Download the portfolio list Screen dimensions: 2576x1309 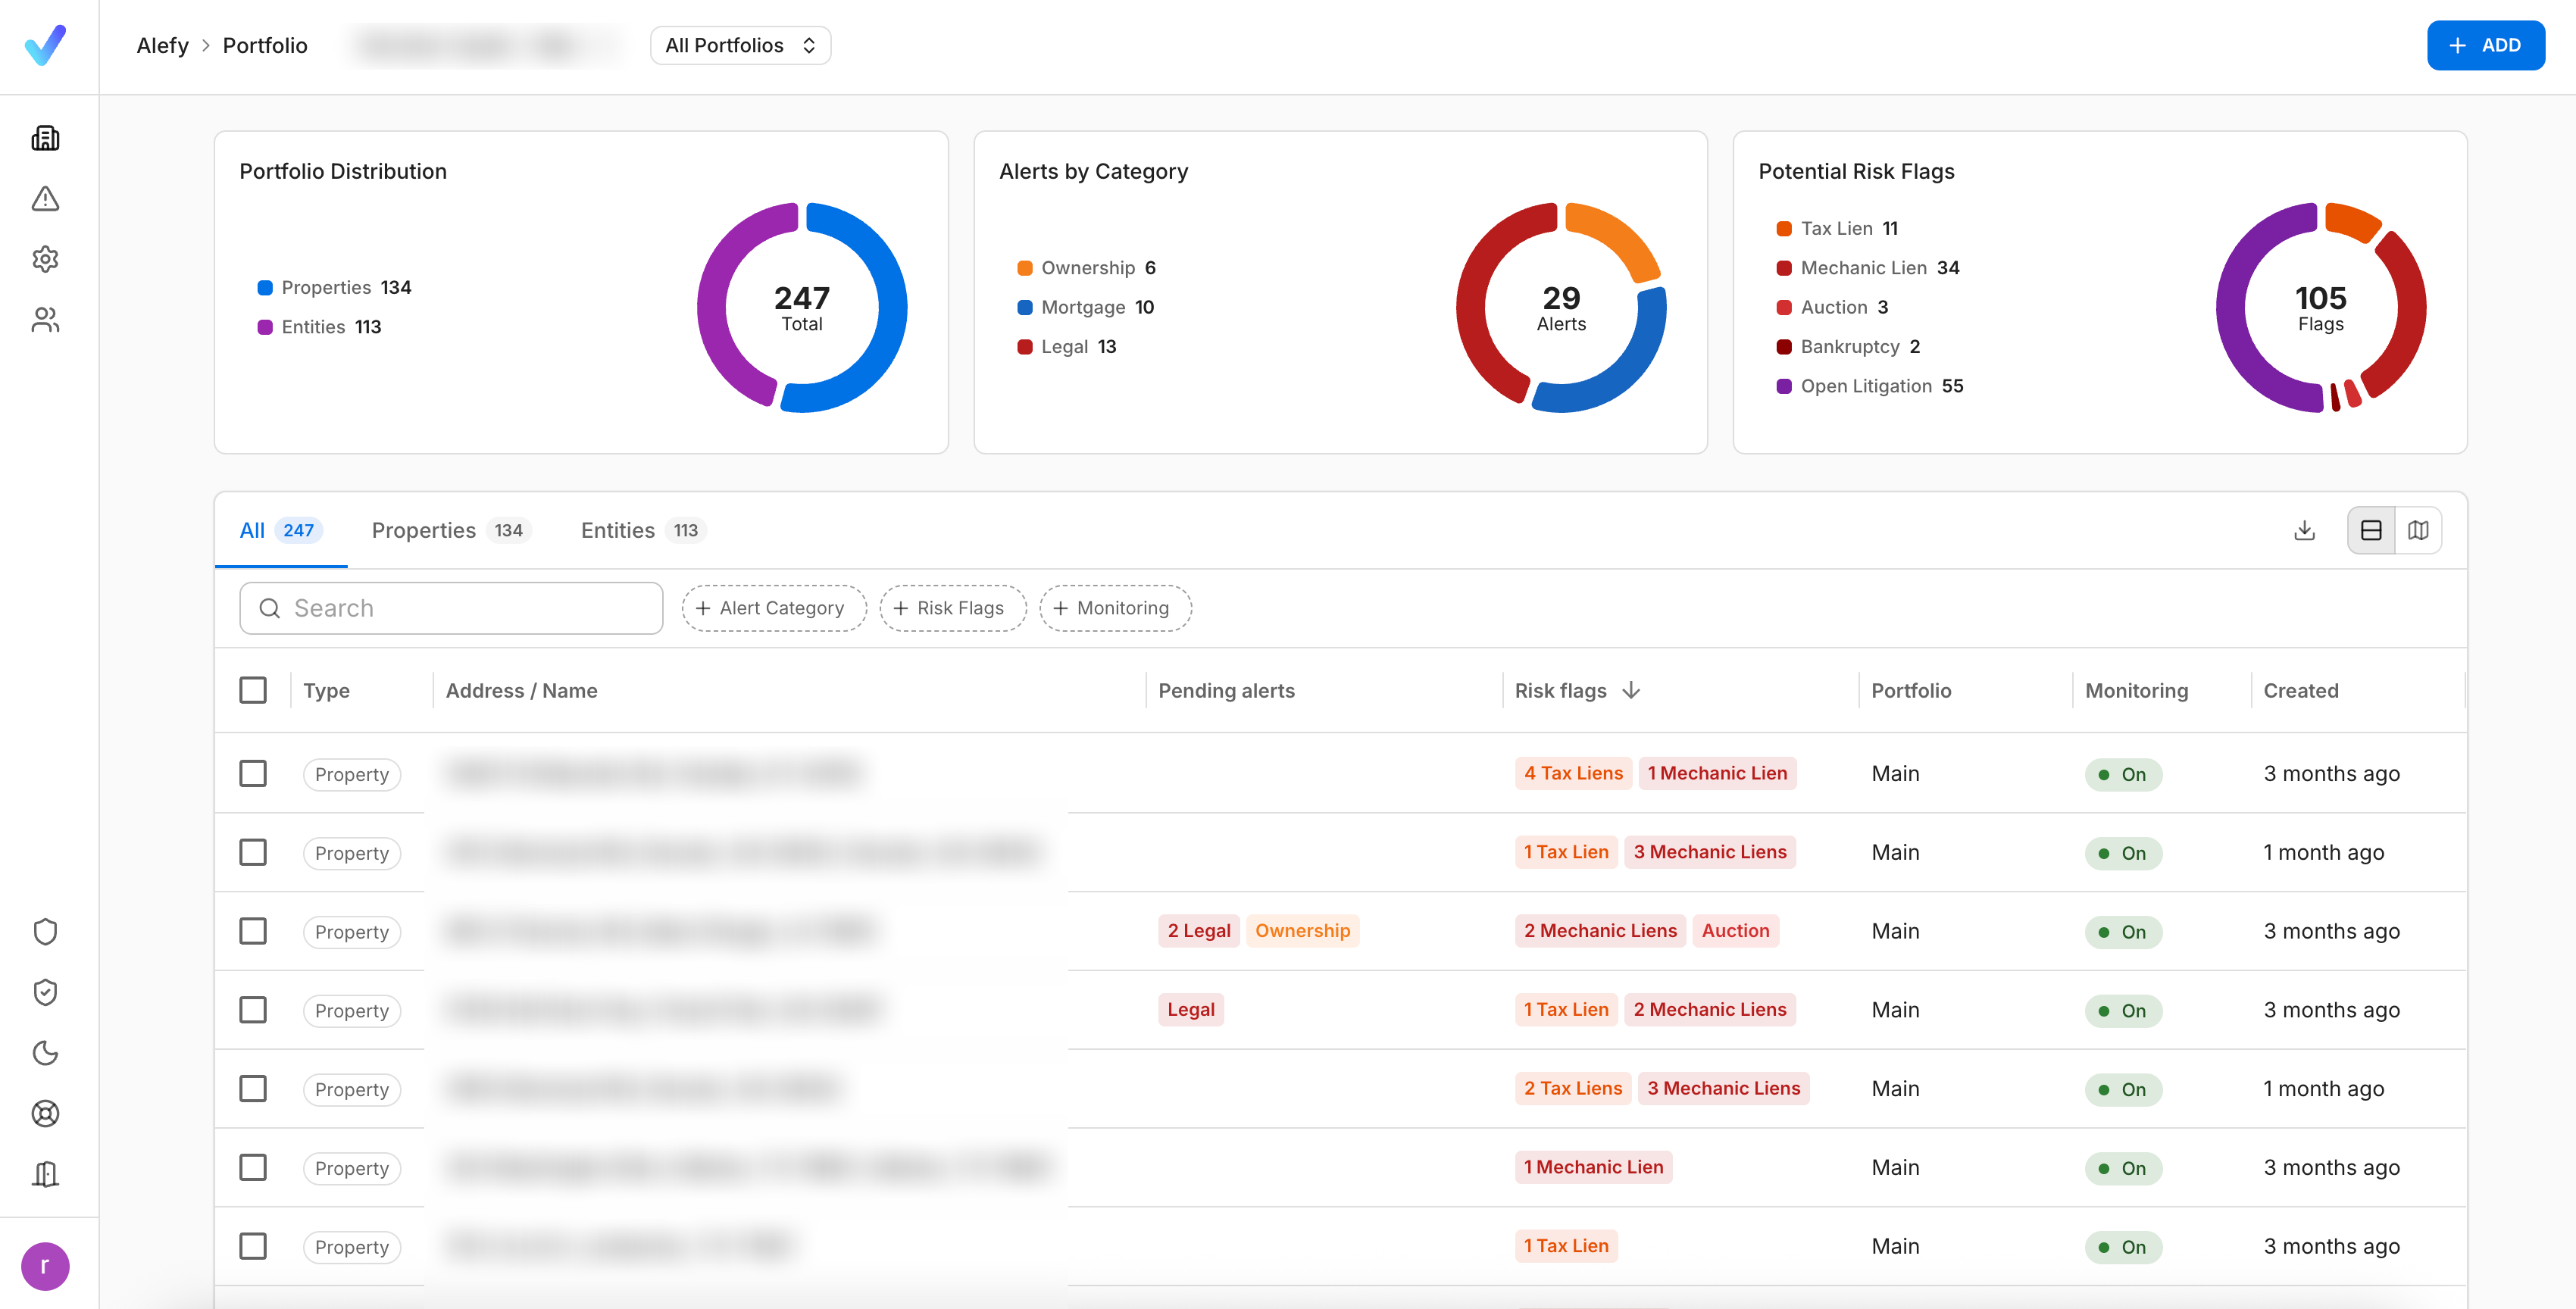tap(2304, 530)
